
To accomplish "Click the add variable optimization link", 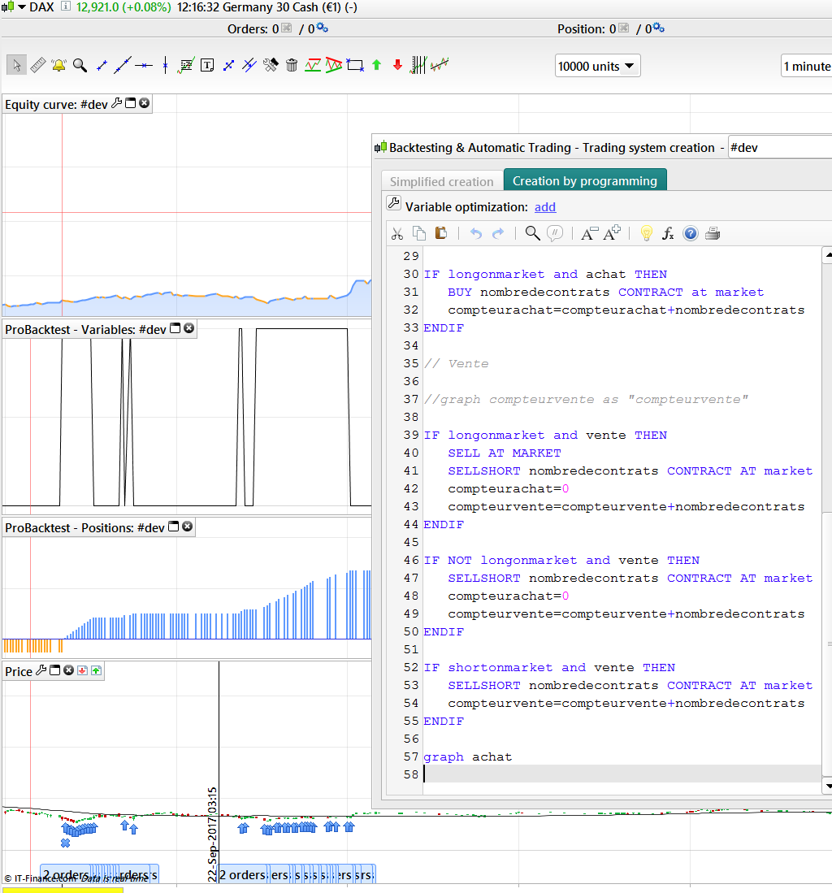I will point(545,207).
